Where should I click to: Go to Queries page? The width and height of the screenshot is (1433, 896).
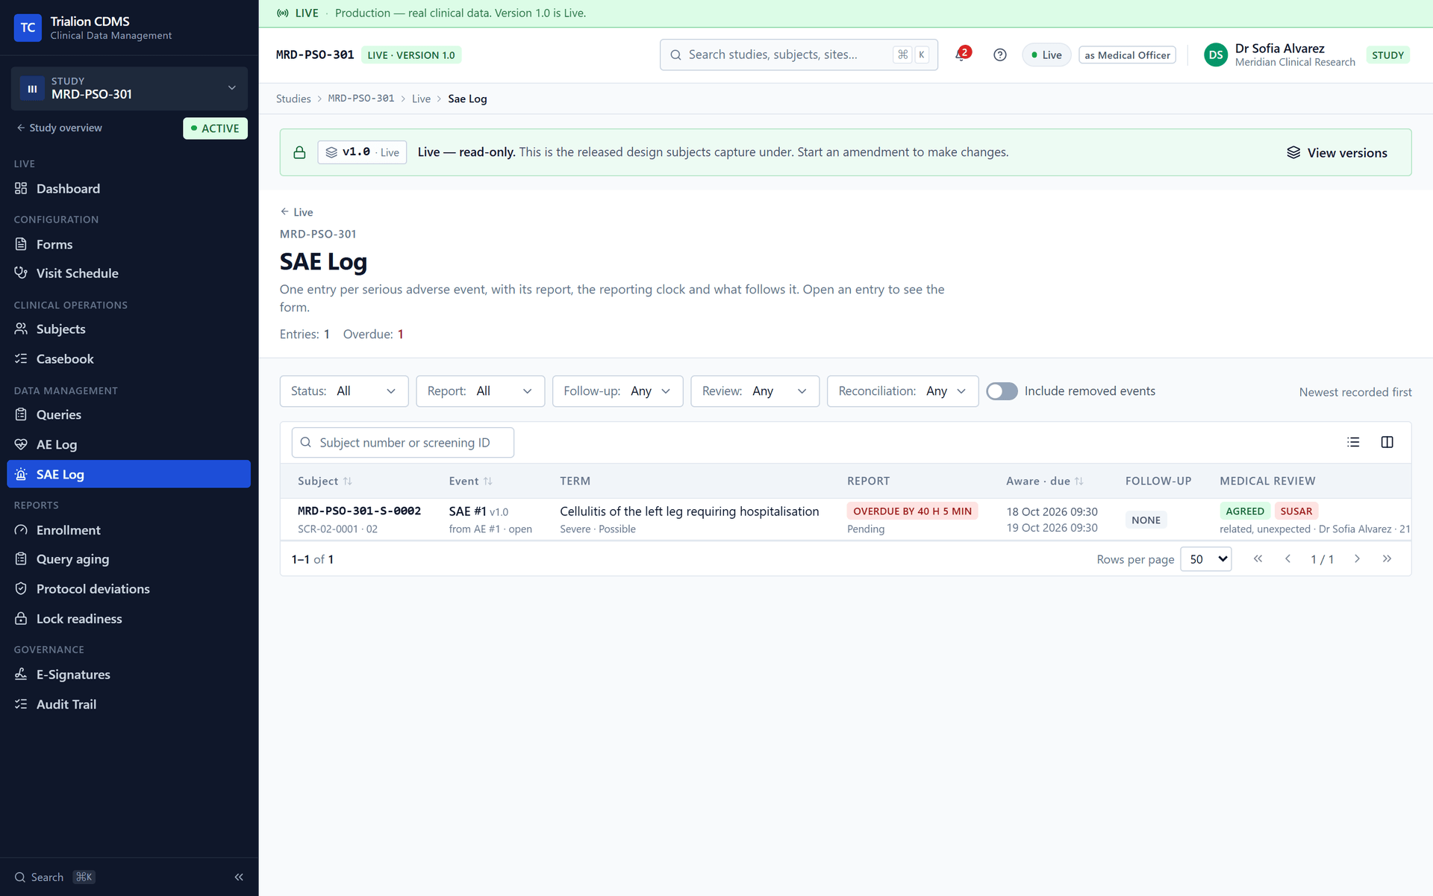[x=128, y=414]
